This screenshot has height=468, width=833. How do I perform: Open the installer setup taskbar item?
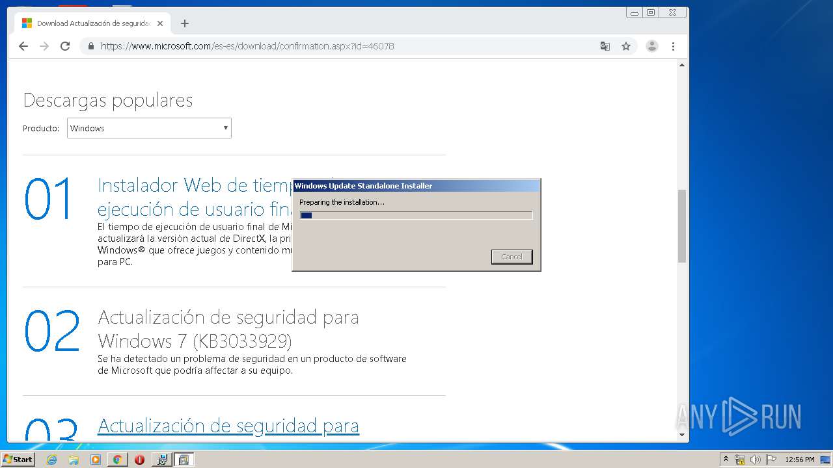click(162, 460)
